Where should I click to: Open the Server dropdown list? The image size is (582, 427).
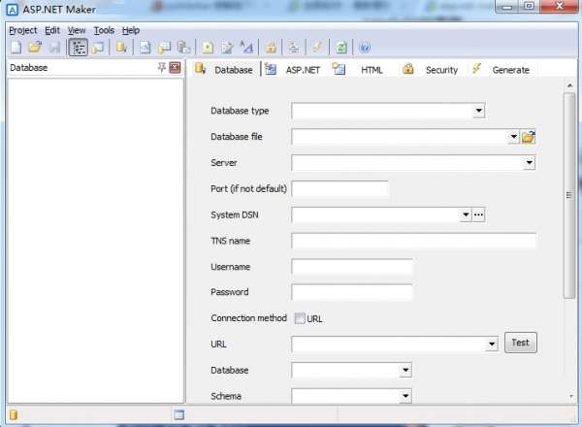coord(530,163)
